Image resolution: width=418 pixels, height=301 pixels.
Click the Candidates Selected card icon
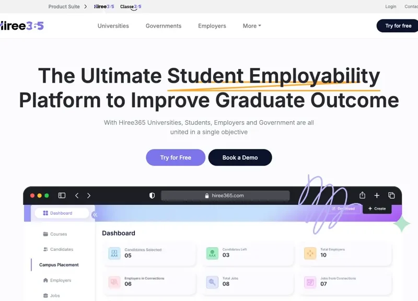pyautogui.click(x=114, y=253)
